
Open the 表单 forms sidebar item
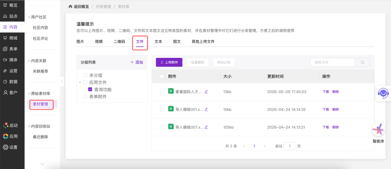[x=10, y=49]
